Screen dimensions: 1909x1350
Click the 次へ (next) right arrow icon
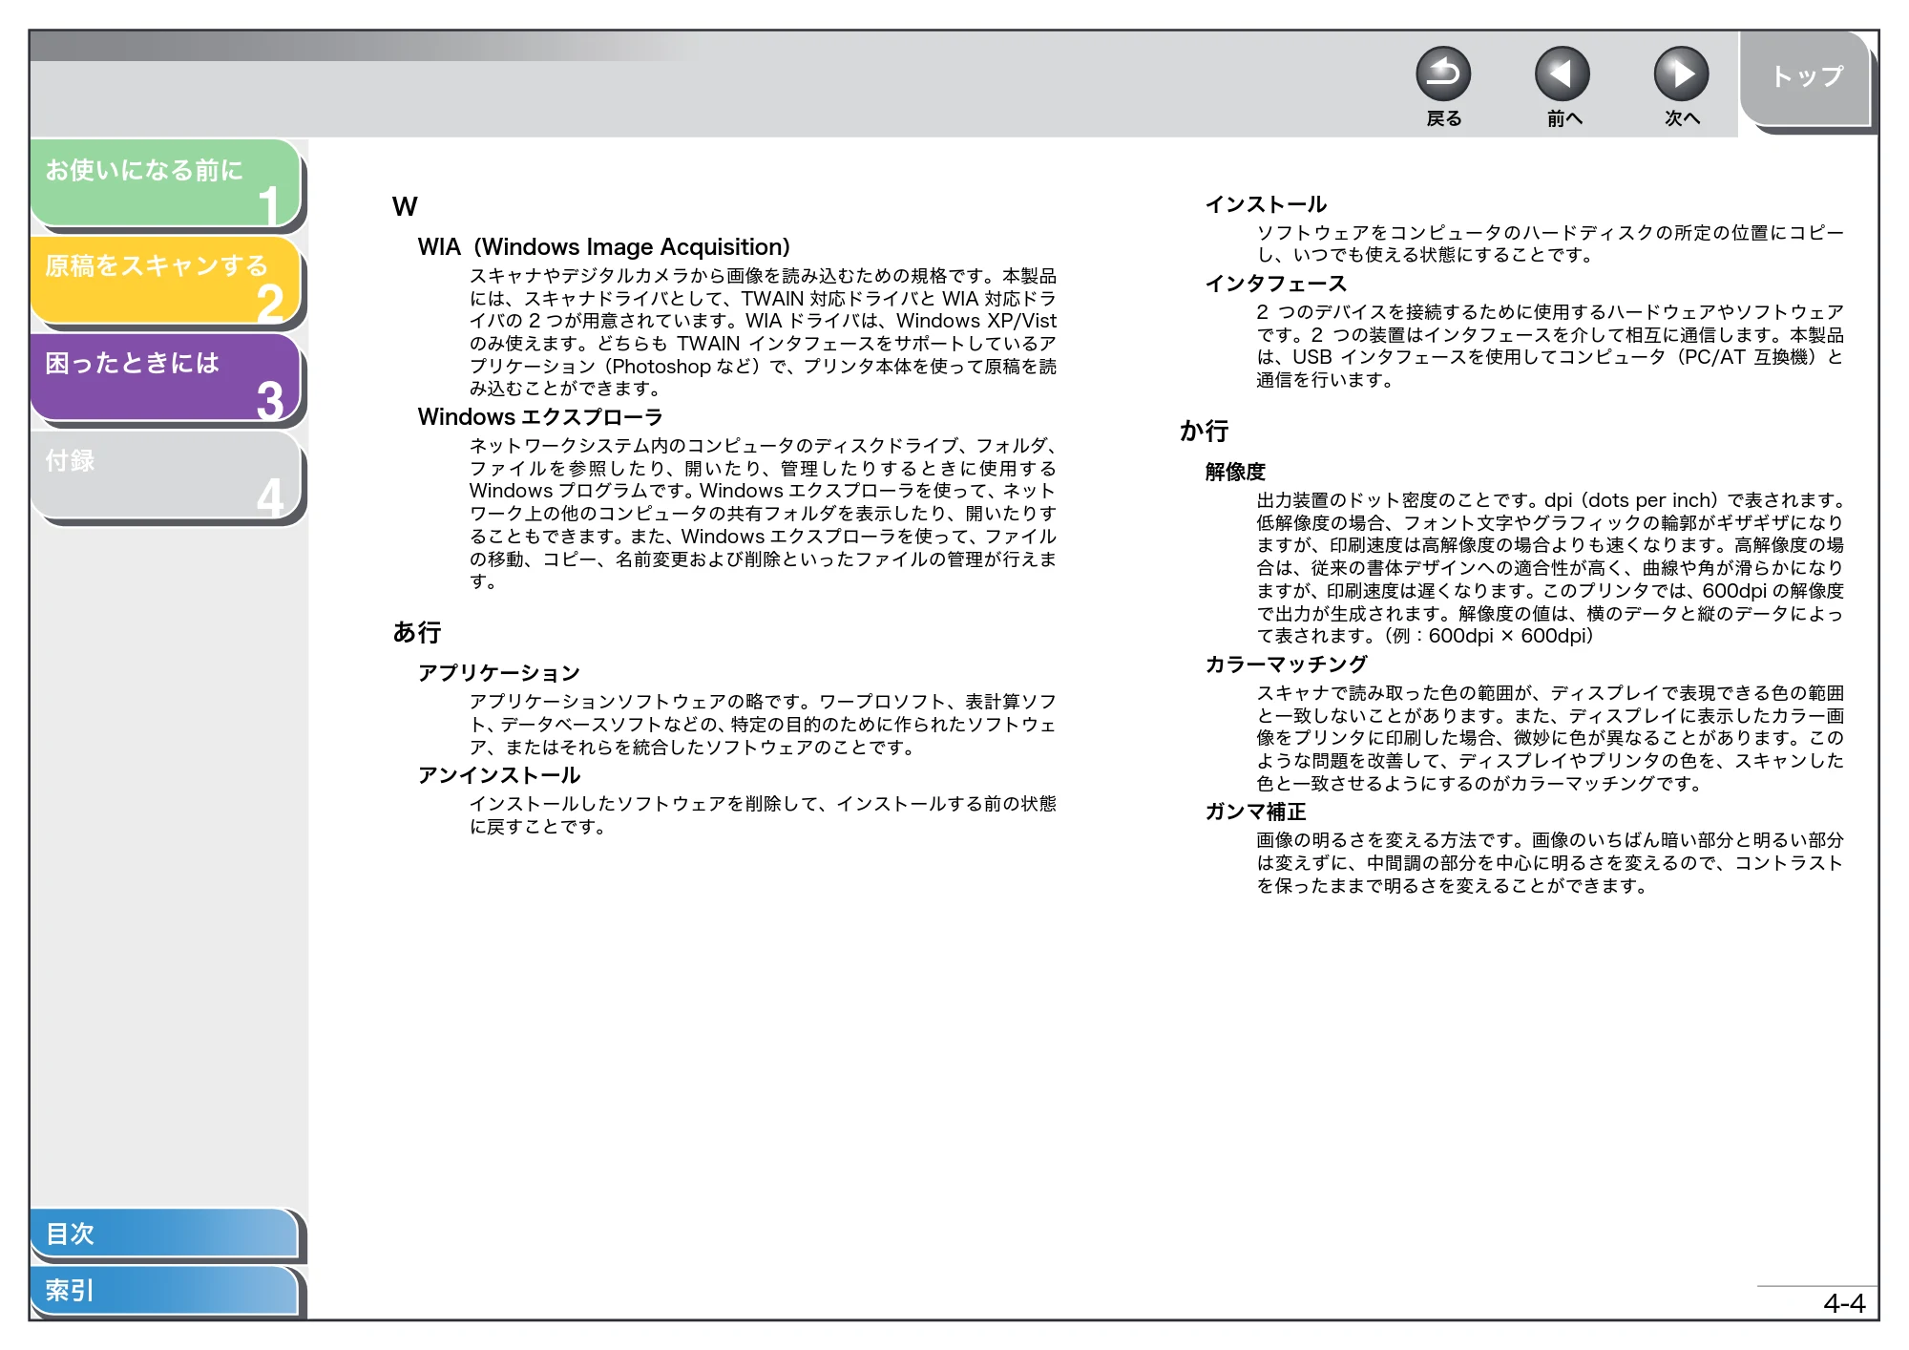point(1681,74)
